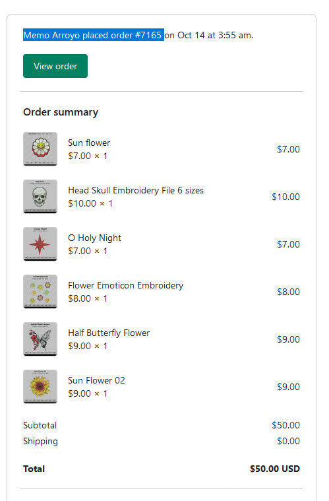The image size is (329, 501).
Task: Click the Sun Flower 02 product name
Action: pyautogui.click(x=96, y=381)
